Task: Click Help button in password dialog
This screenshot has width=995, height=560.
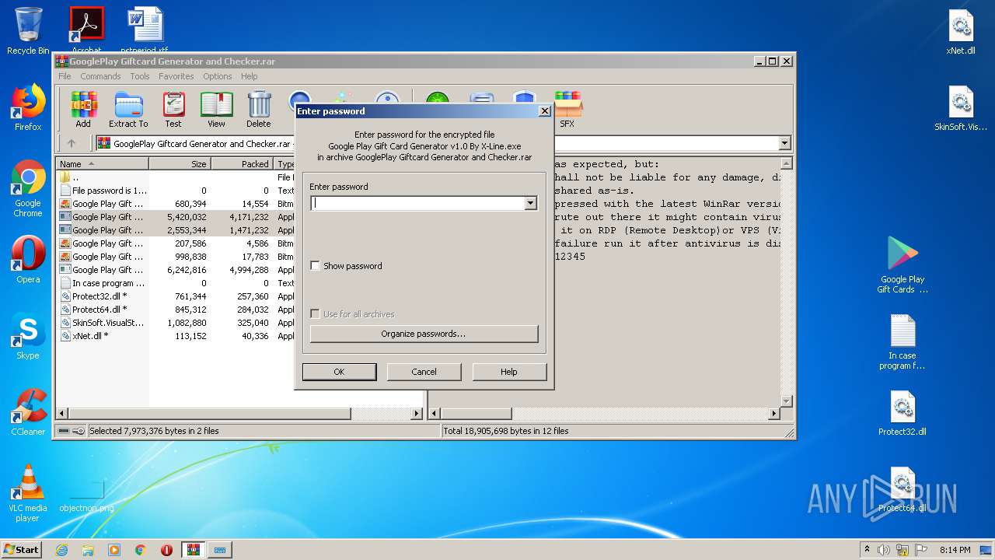Action: pyautogui.click(x=509, y=372)
